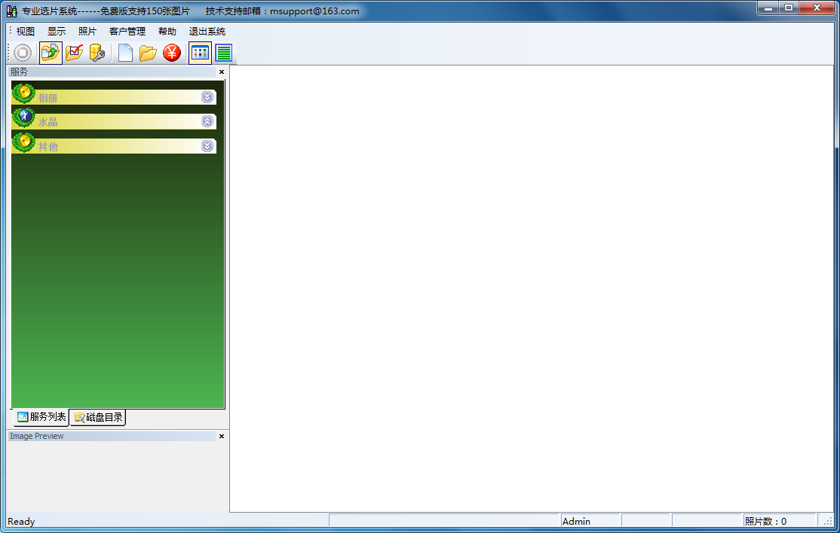
Task: Switch to the 服务列表 tab
Action: [x=41, y=417]
